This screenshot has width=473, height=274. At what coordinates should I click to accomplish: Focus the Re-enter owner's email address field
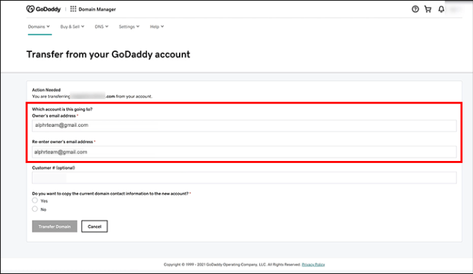244,152
